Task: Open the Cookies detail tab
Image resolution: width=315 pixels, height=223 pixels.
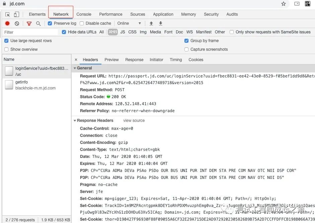Action: click(x=196, y=60)
